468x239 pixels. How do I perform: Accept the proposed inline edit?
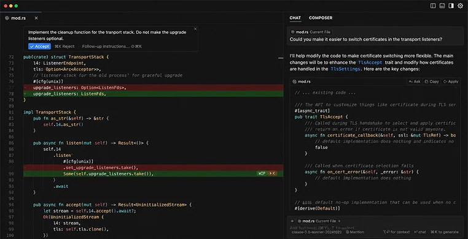[x=39, y=47]
